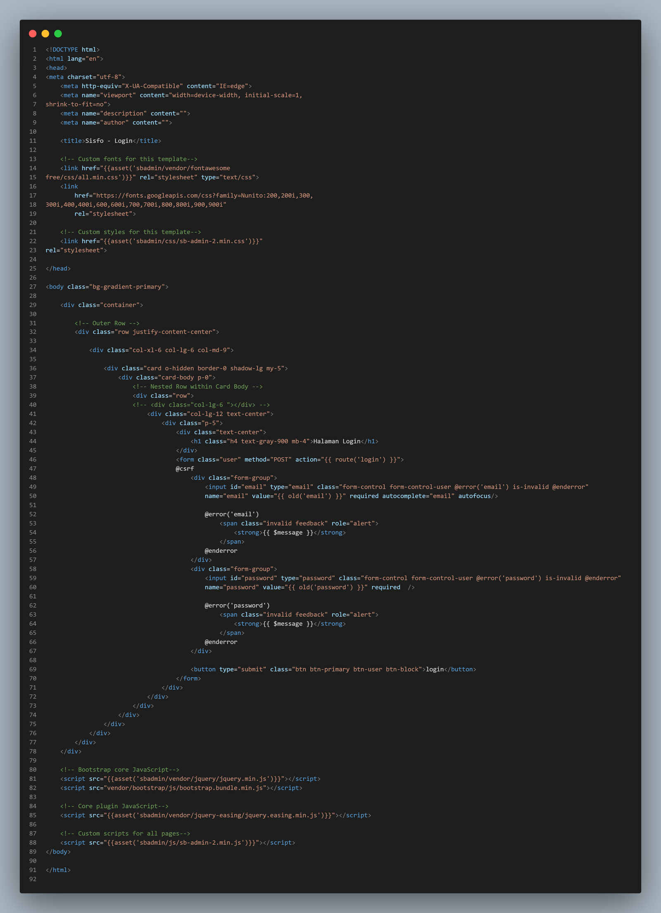Click the 'Nested Row within Card Body' comment

click(x=197, y=386)
